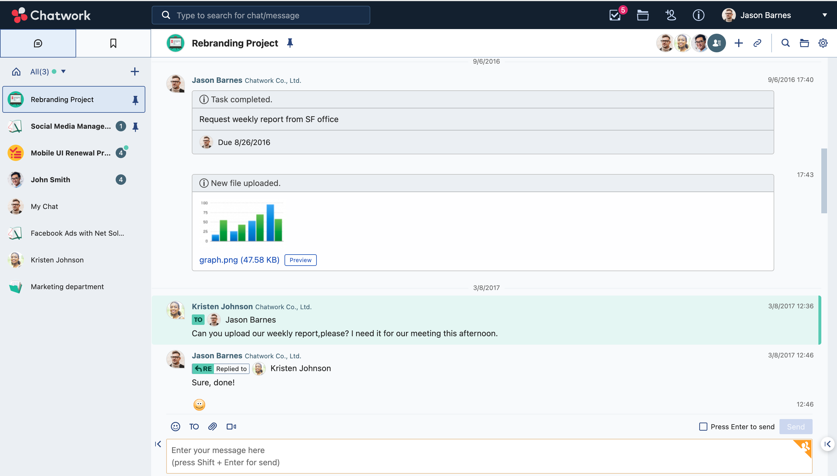Image resolution: width=837 pixels, height=476 pixels.
Task: Toggle the pin on Rebranding Project chat
Action: (135, 100)
